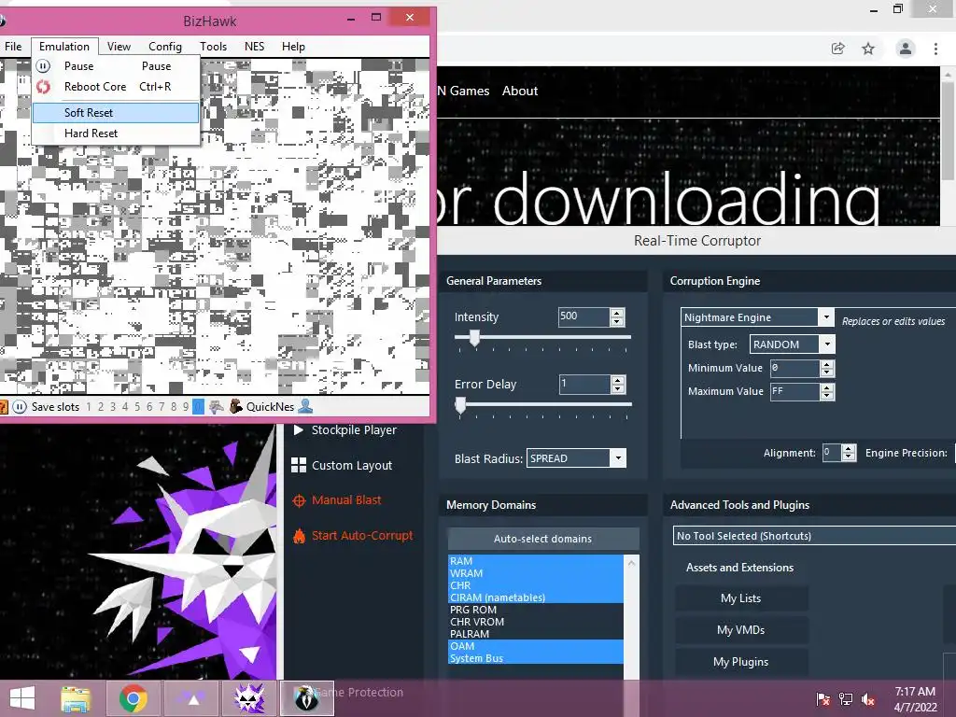The image size is (956, 717).
Task: Select save slot 8
Action: click(174, 407)
